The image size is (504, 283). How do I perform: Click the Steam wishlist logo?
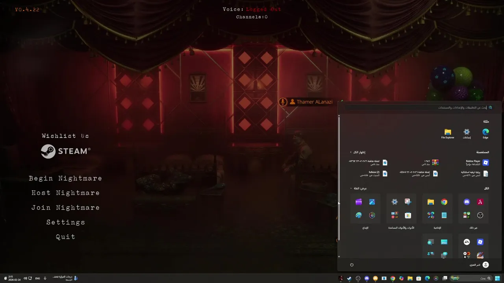[x=66, y=151]
